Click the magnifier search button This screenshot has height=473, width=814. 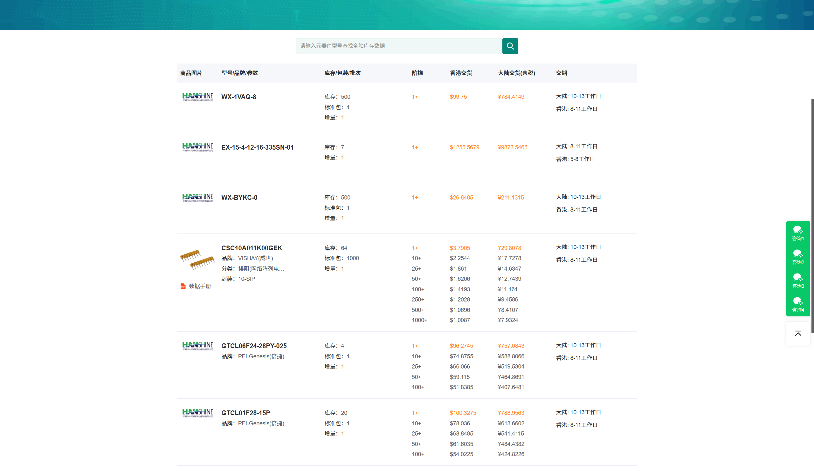(x=510, y=46)
